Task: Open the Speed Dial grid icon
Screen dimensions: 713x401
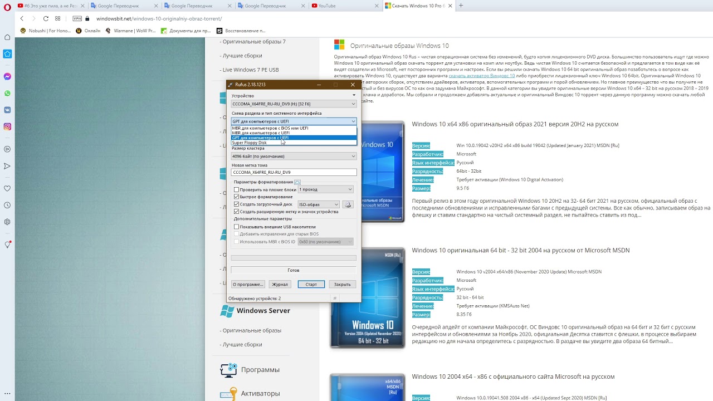Action: click(58, 18)
